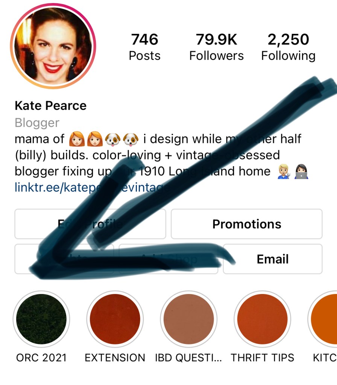The image size is (337, 385).
Task: Click the woman-at-laptop emoji in bio
Action: coord(302,171)
